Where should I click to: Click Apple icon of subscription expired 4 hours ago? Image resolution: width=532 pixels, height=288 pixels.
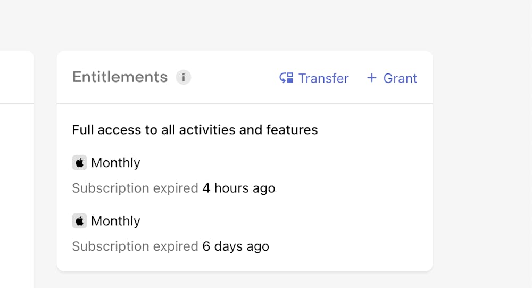79,163
